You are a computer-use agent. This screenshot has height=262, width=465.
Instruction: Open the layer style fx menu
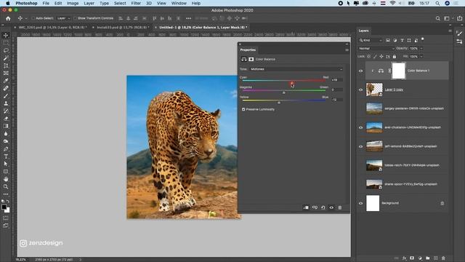(x=404, y=258)
